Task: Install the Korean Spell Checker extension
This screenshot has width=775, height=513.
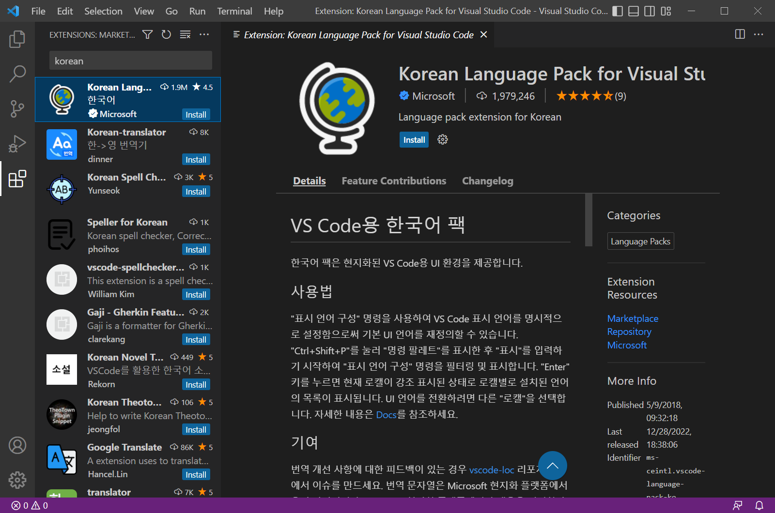Action: coord(196,192)
